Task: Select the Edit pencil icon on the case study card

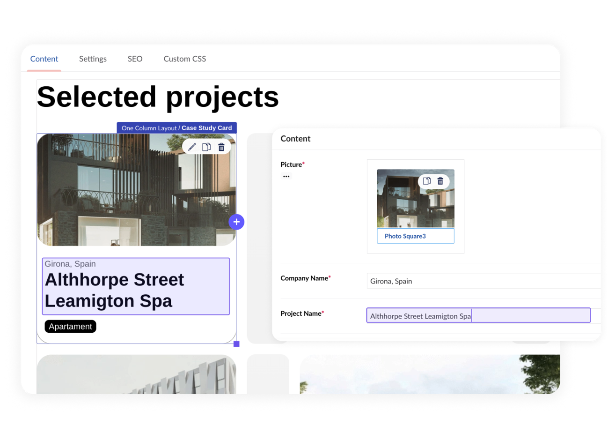Action: coord(191,146)
